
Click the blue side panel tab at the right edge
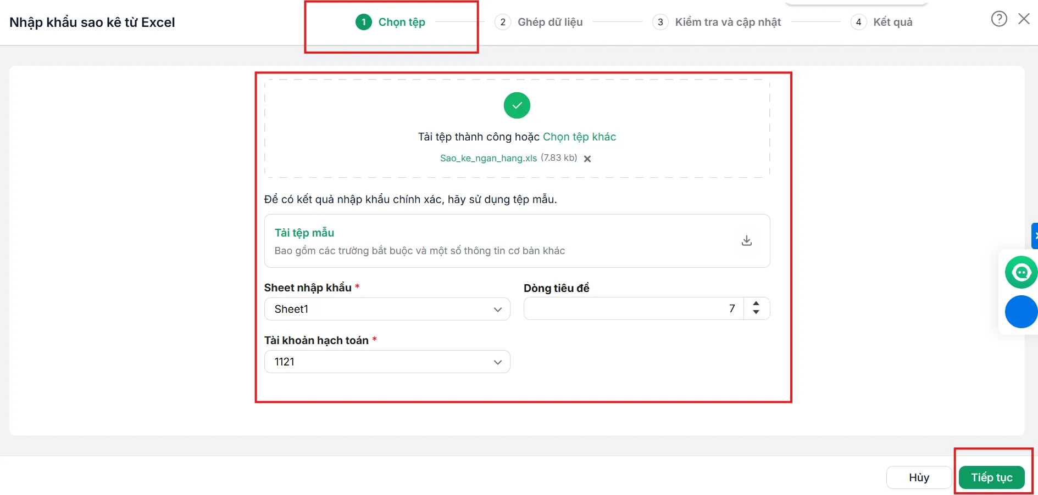1035,236
